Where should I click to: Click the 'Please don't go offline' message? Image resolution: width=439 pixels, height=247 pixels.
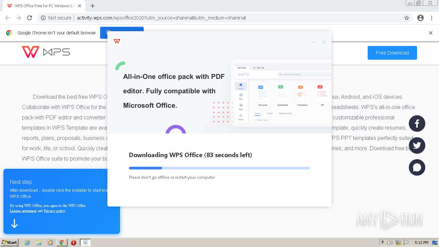pos(172,177)
